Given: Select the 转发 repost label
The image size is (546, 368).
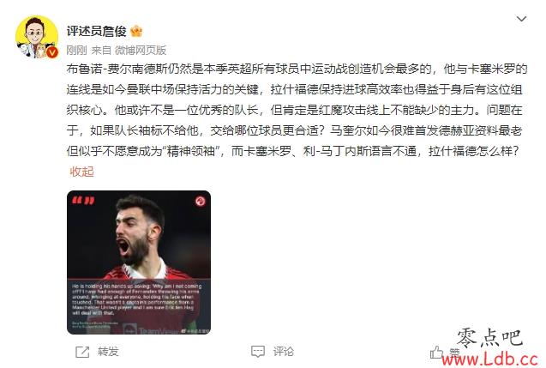Looking at the screenshot, I should 108,352.
